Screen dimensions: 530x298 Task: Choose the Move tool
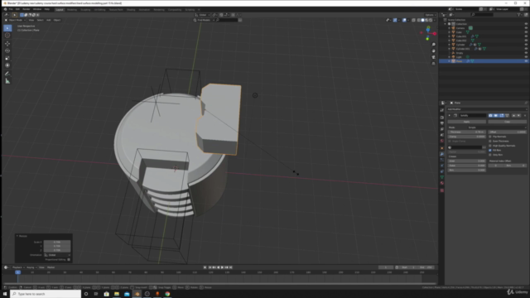[7, 44]
